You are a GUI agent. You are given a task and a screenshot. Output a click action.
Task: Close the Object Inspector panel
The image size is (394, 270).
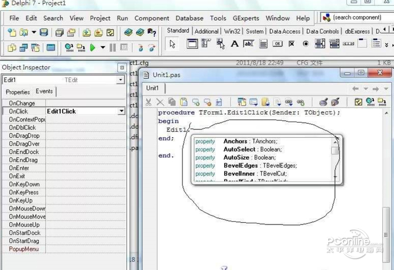(122, 67)
